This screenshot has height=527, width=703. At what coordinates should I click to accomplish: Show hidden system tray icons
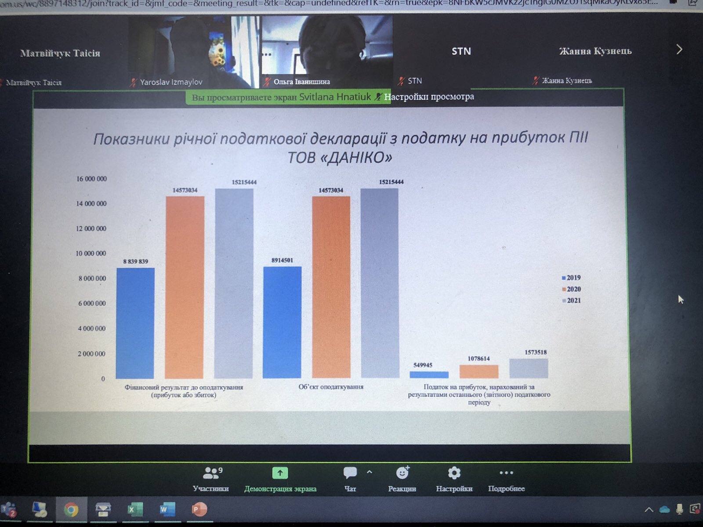click(649, 509)
